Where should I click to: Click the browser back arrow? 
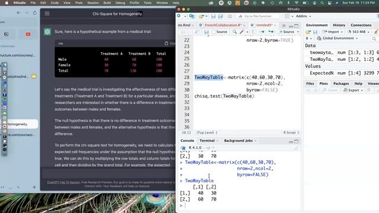tap(18, 13)
